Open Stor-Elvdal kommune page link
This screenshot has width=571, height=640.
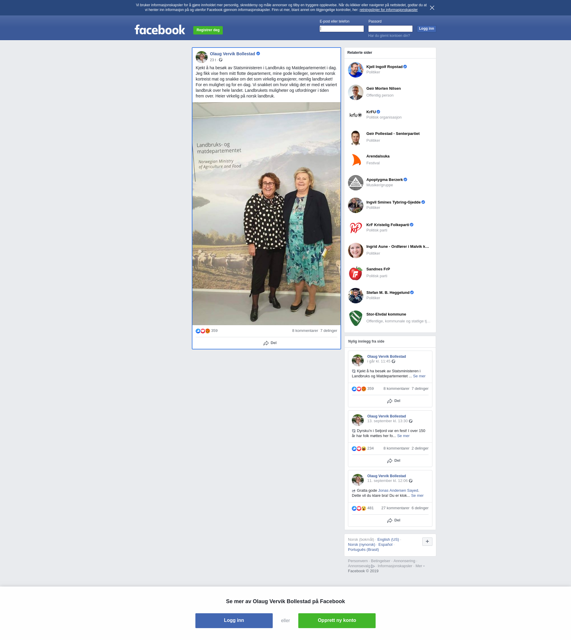(x=386, y=314)
